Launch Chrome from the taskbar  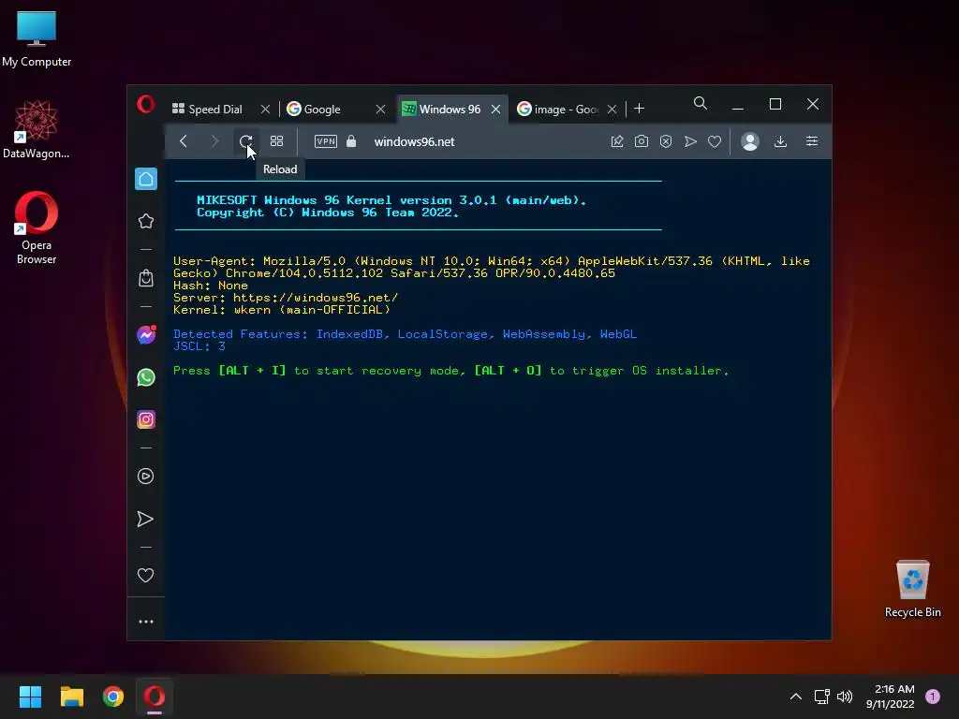point(113,697)
